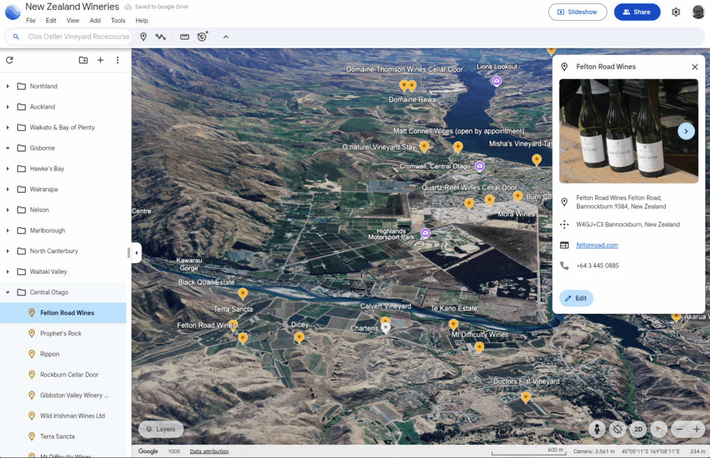Start the Slideshow
This screenshot has width=710, height=458.
578,12
